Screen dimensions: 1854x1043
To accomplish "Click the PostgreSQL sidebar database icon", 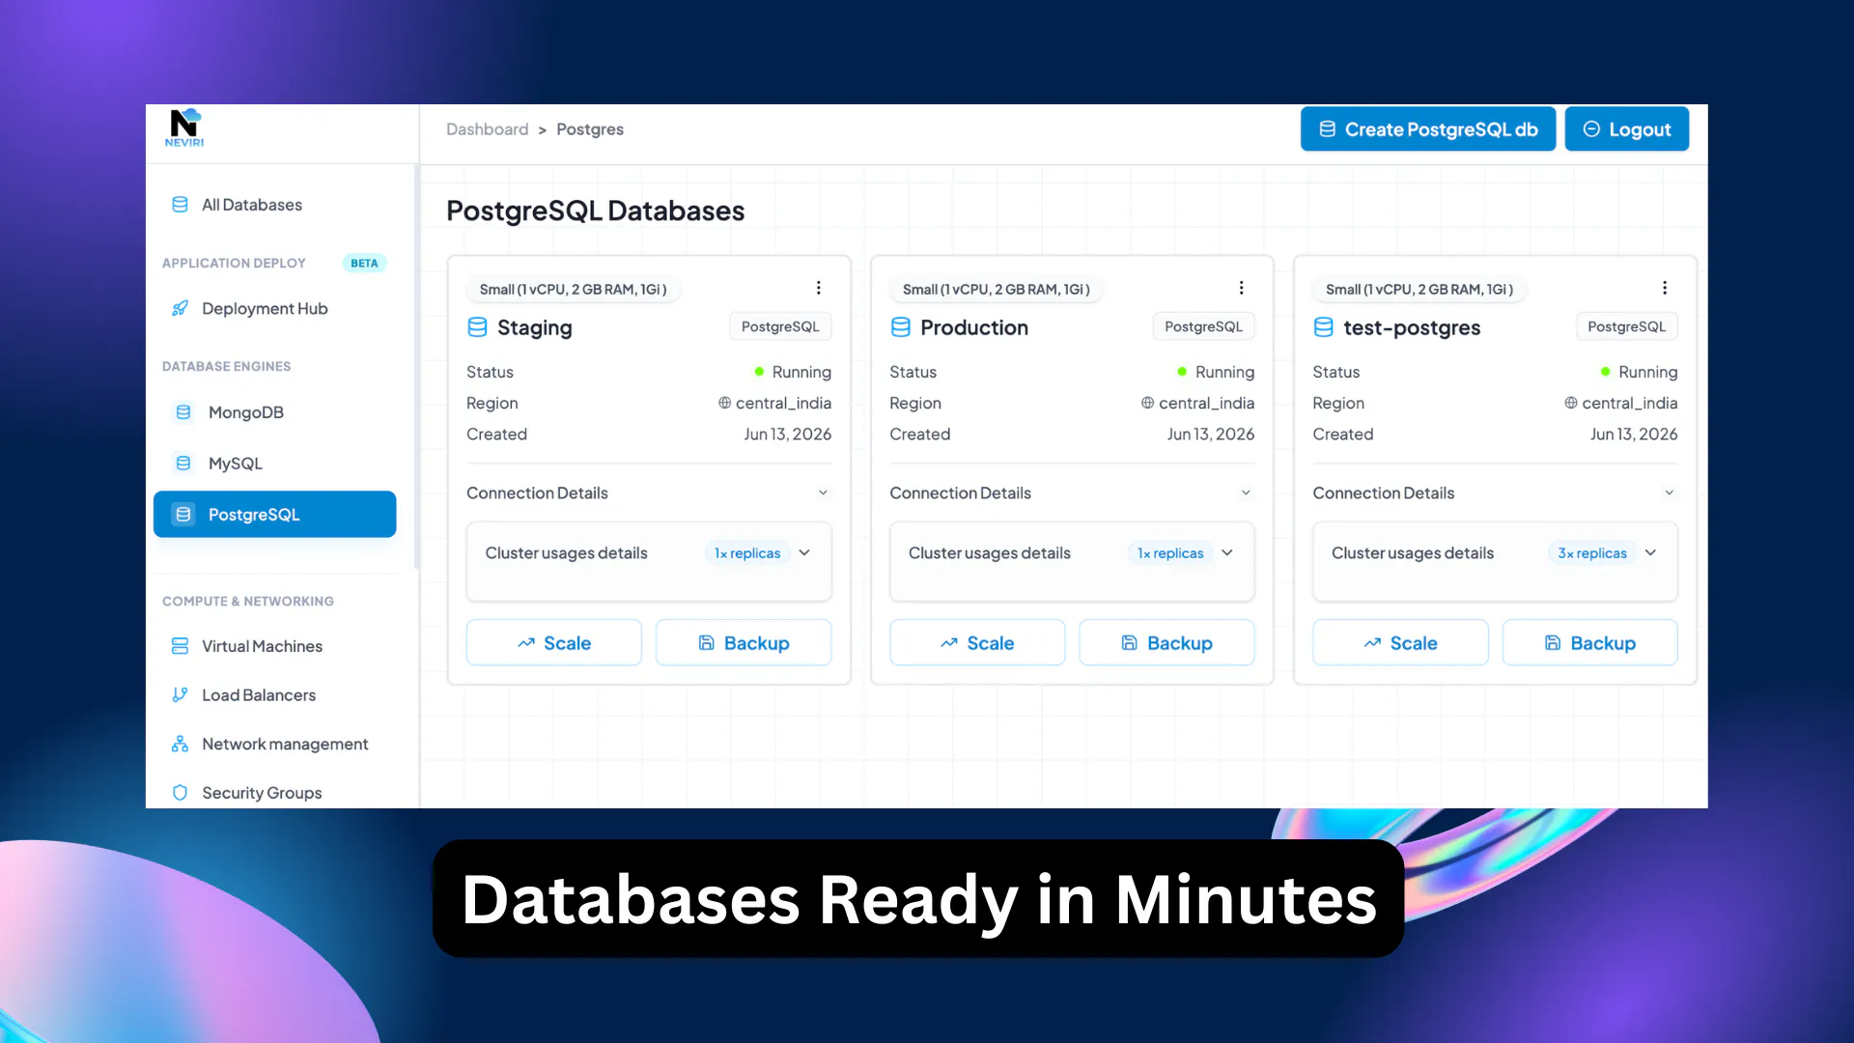I will tap(183, 515).
